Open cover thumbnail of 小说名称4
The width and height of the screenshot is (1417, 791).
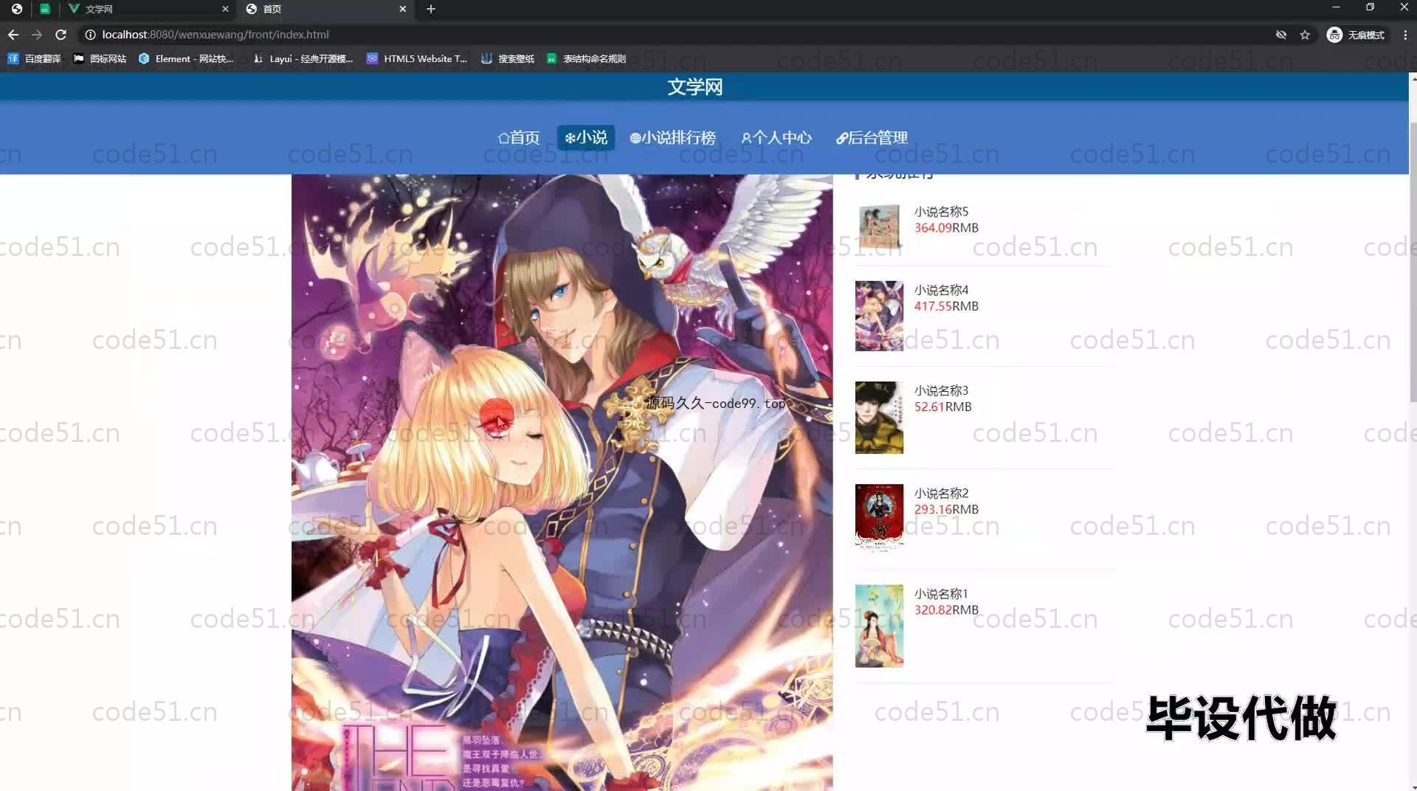(879, 316)
